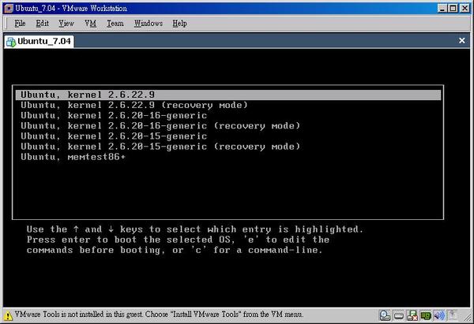This screenshot has width=474, height=324.
Task: Click the faded device icon beside the speaker
Action: point(453,315)
